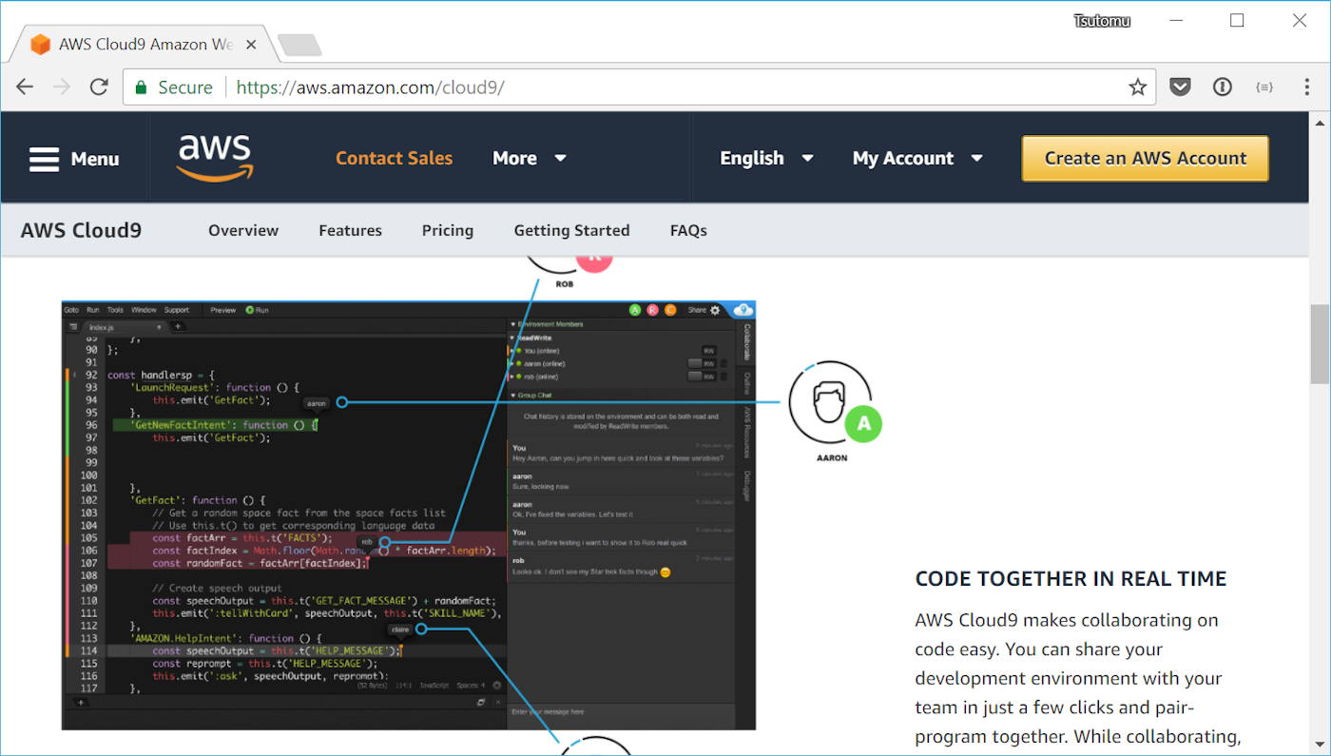This screenshot has width=1331, height=756.
Task: Open the Support menu in the IDE
Action: (x=177, y=310)
